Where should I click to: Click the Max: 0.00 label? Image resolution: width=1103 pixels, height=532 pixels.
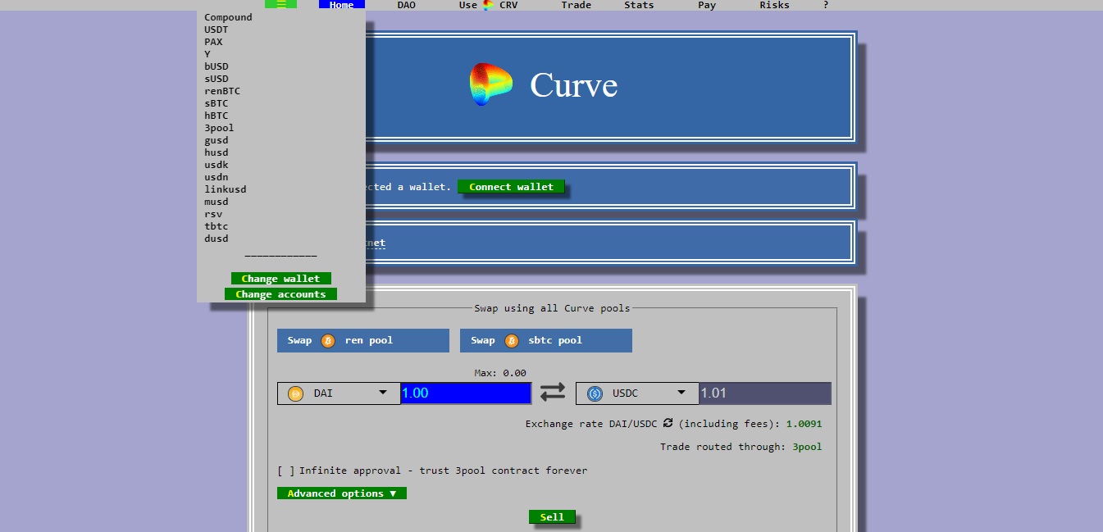(x=500, y=373)
